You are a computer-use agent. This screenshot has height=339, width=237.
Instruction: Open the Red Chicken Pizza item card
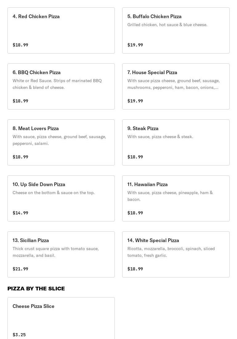(x=61, y=30)
